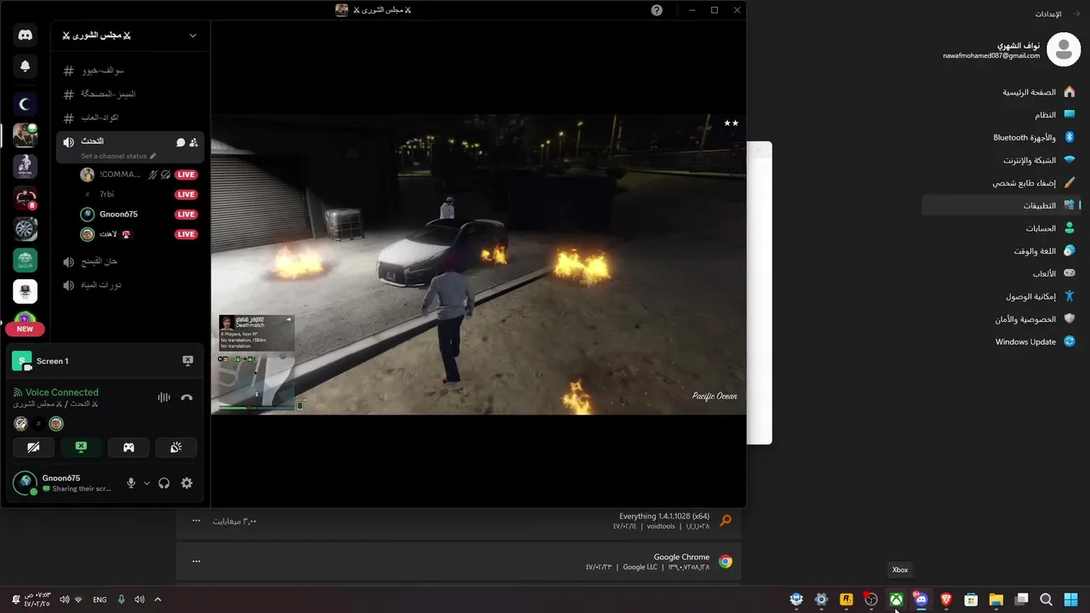Join the دورات المياه voice channel
Viewport: 1090px width, 613px height.
click(x=130, y=285)
